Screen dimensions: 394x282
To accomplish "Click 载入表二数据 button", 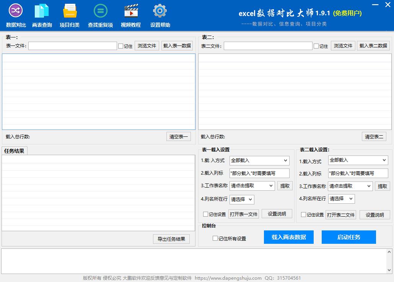I will point(373,46).
